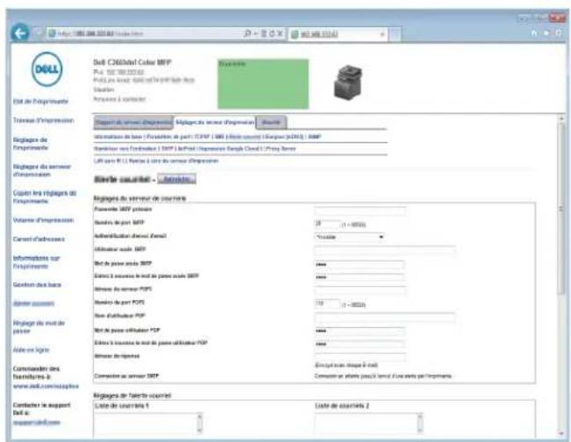The image size is (571, 442).
Task: Open Carnet d'adresses in the sidebar
Action: coord(39,239)
